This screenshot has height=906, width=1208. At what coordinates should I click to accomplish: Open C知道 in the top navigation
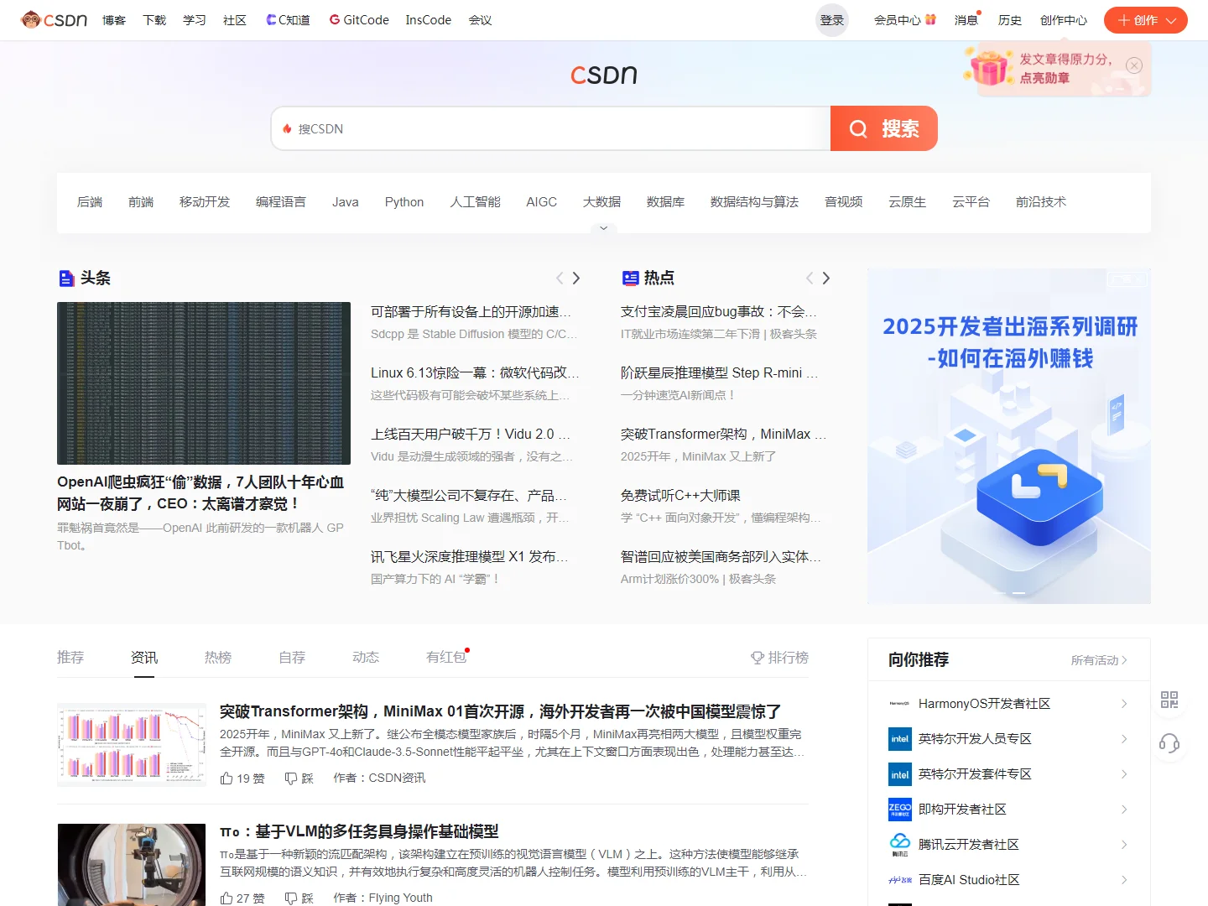pos(288,20)
